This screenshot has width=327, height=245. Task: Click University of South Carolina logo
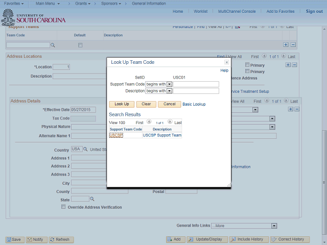pyautogui.click(x=33, y=17)
